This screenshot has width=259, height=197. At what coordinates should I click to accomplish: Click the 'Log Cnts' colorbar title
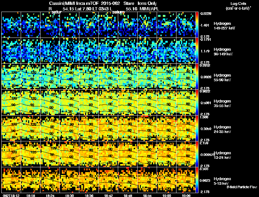(238, 4)
